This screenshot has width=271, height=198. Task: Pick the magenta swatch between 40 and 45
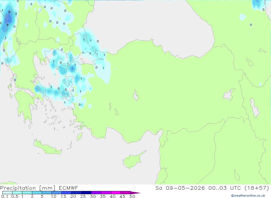click(116, 193)
